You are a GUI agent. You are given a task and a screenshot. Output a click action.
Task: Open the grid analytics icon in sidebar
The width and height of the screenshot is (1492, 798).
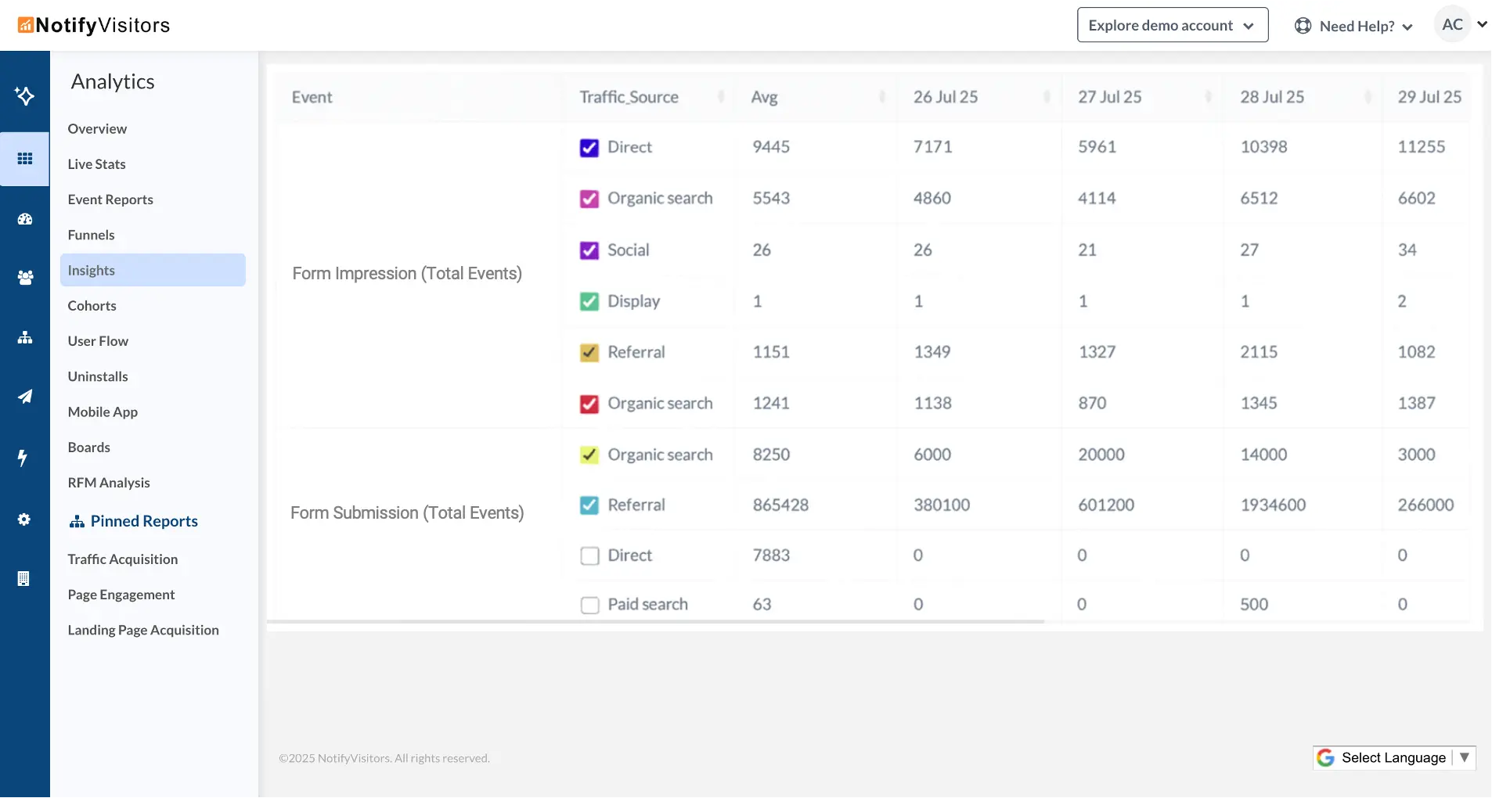point(24,159)
